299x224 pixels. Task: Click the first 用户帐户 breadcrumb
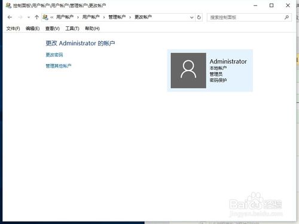(x=65, y=17)
